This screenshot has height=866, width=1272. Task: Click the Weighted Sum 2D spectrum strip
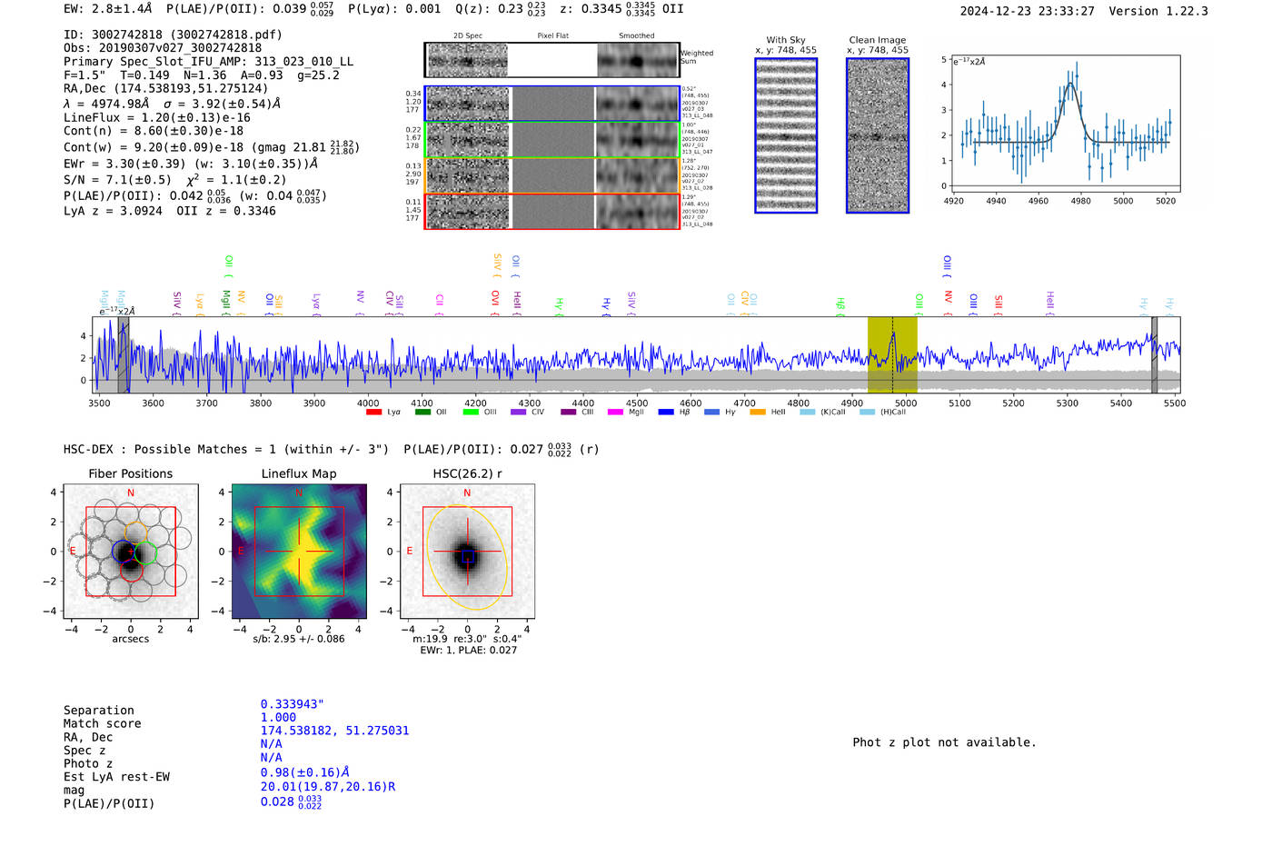[552, 61]
